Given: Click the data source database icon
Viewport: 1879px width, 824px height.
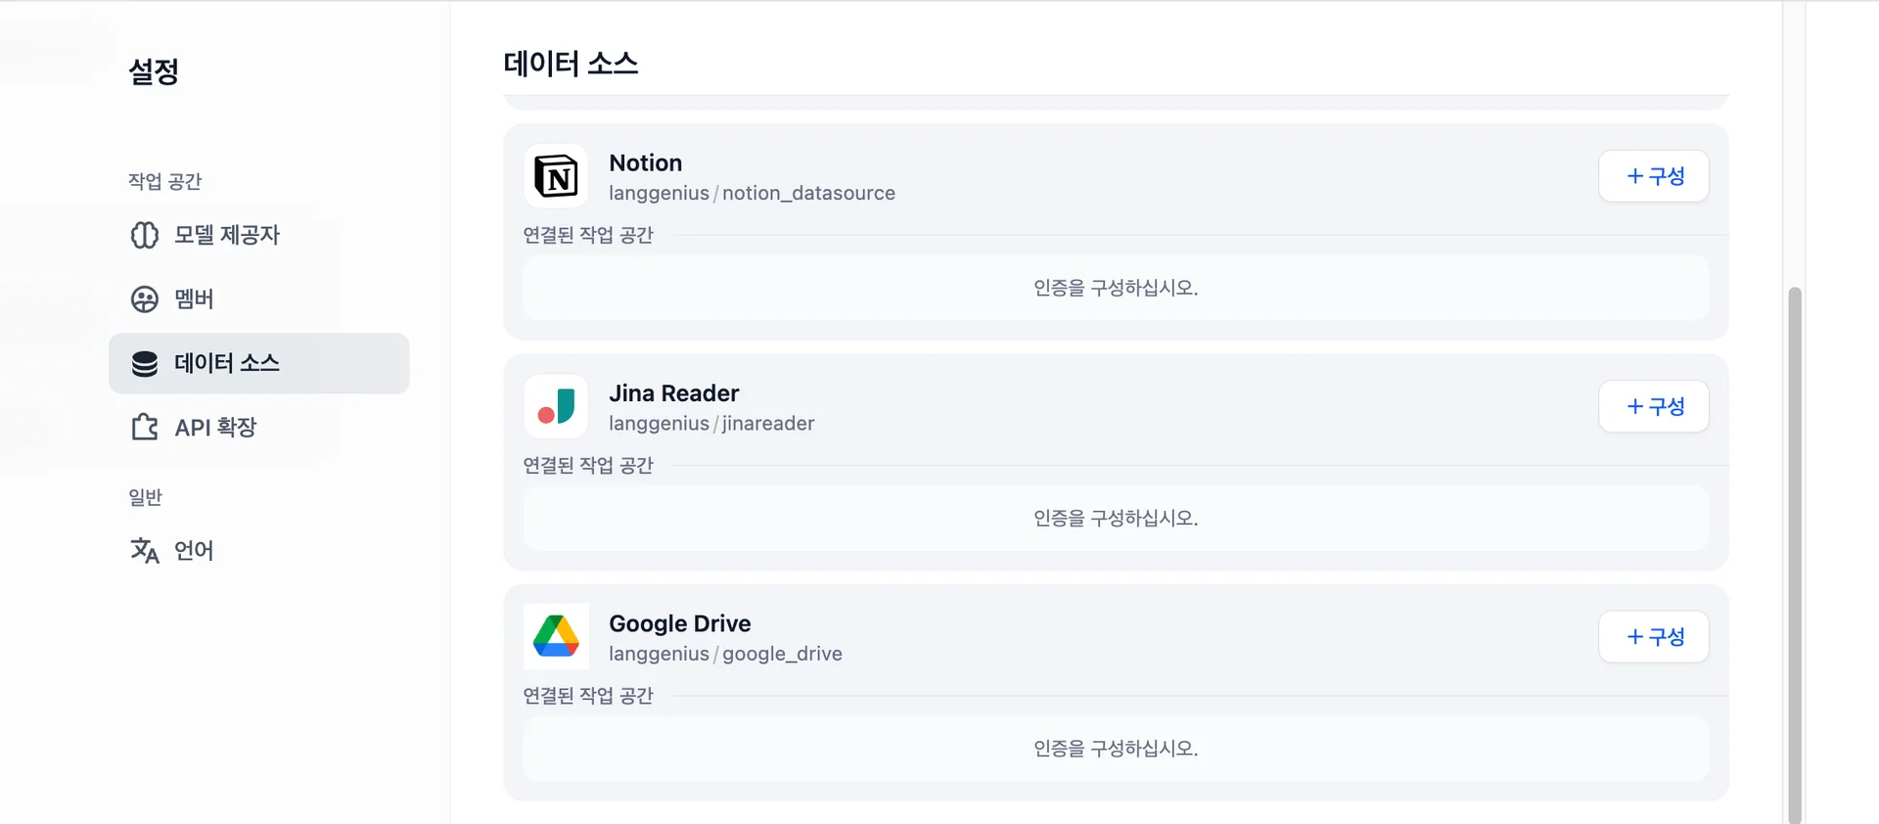Looking at the screenshot, I should click(x=145, y=364).
